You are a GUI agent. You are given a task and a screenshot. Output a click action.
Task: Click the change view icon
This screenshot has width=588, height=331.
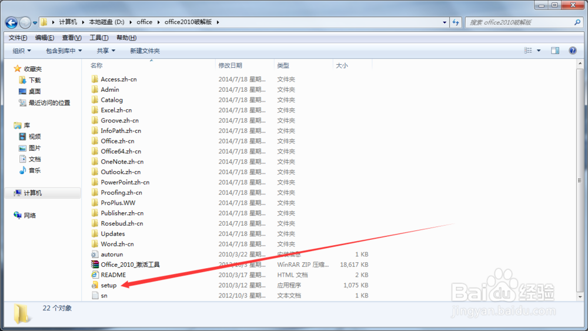pos(528,51)
